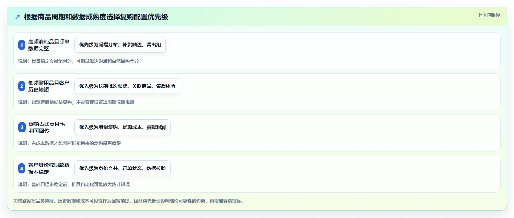
Task: Click step badge number 4
Action: (22, 168)
